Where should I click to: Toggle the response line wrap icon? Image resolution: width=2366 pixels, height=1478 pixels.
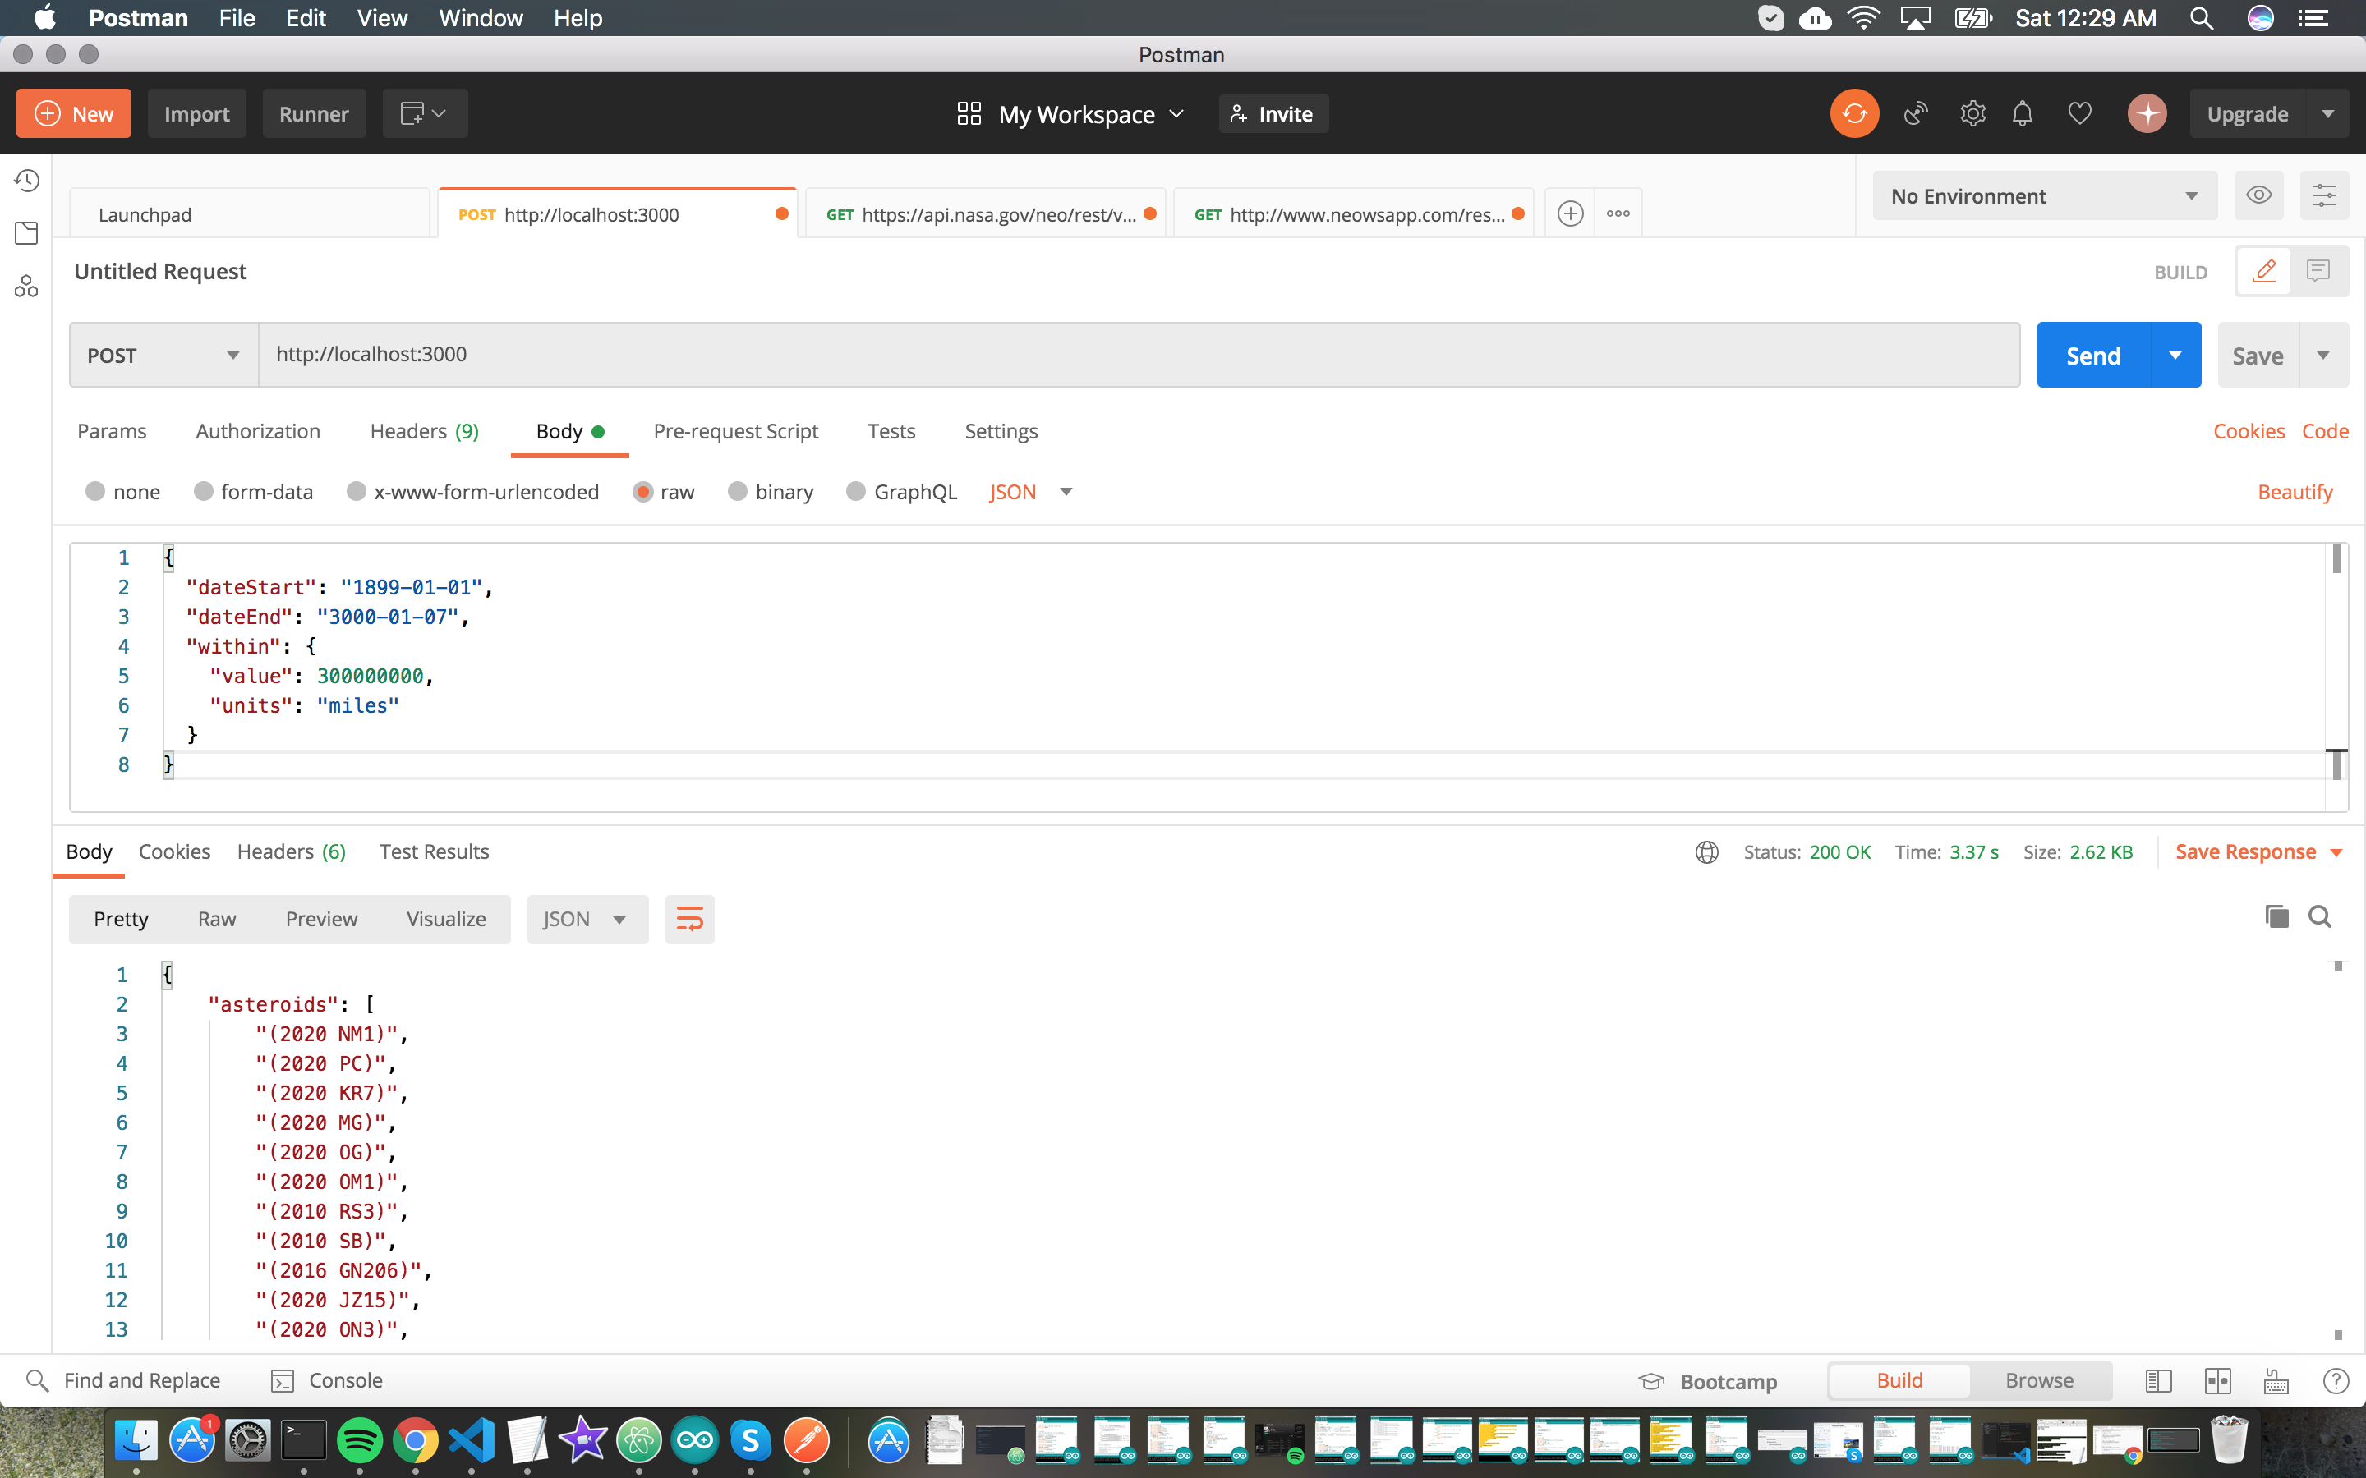tap(689, 919)
